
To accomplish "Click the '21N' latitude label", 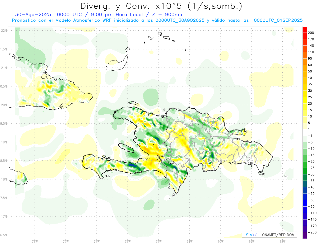I will pos(4,68).
